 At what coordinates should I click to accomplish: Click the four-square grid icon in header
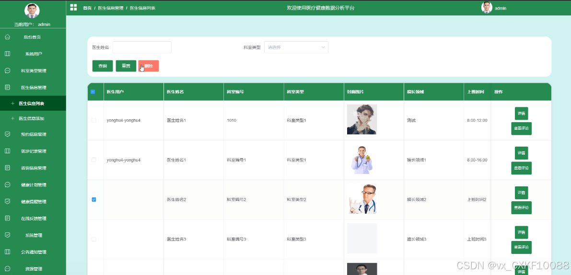coord(73,7)
